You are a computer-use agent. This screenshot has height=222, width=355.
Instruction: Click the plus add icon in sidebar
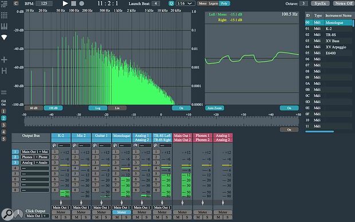(x=4, y=60)
